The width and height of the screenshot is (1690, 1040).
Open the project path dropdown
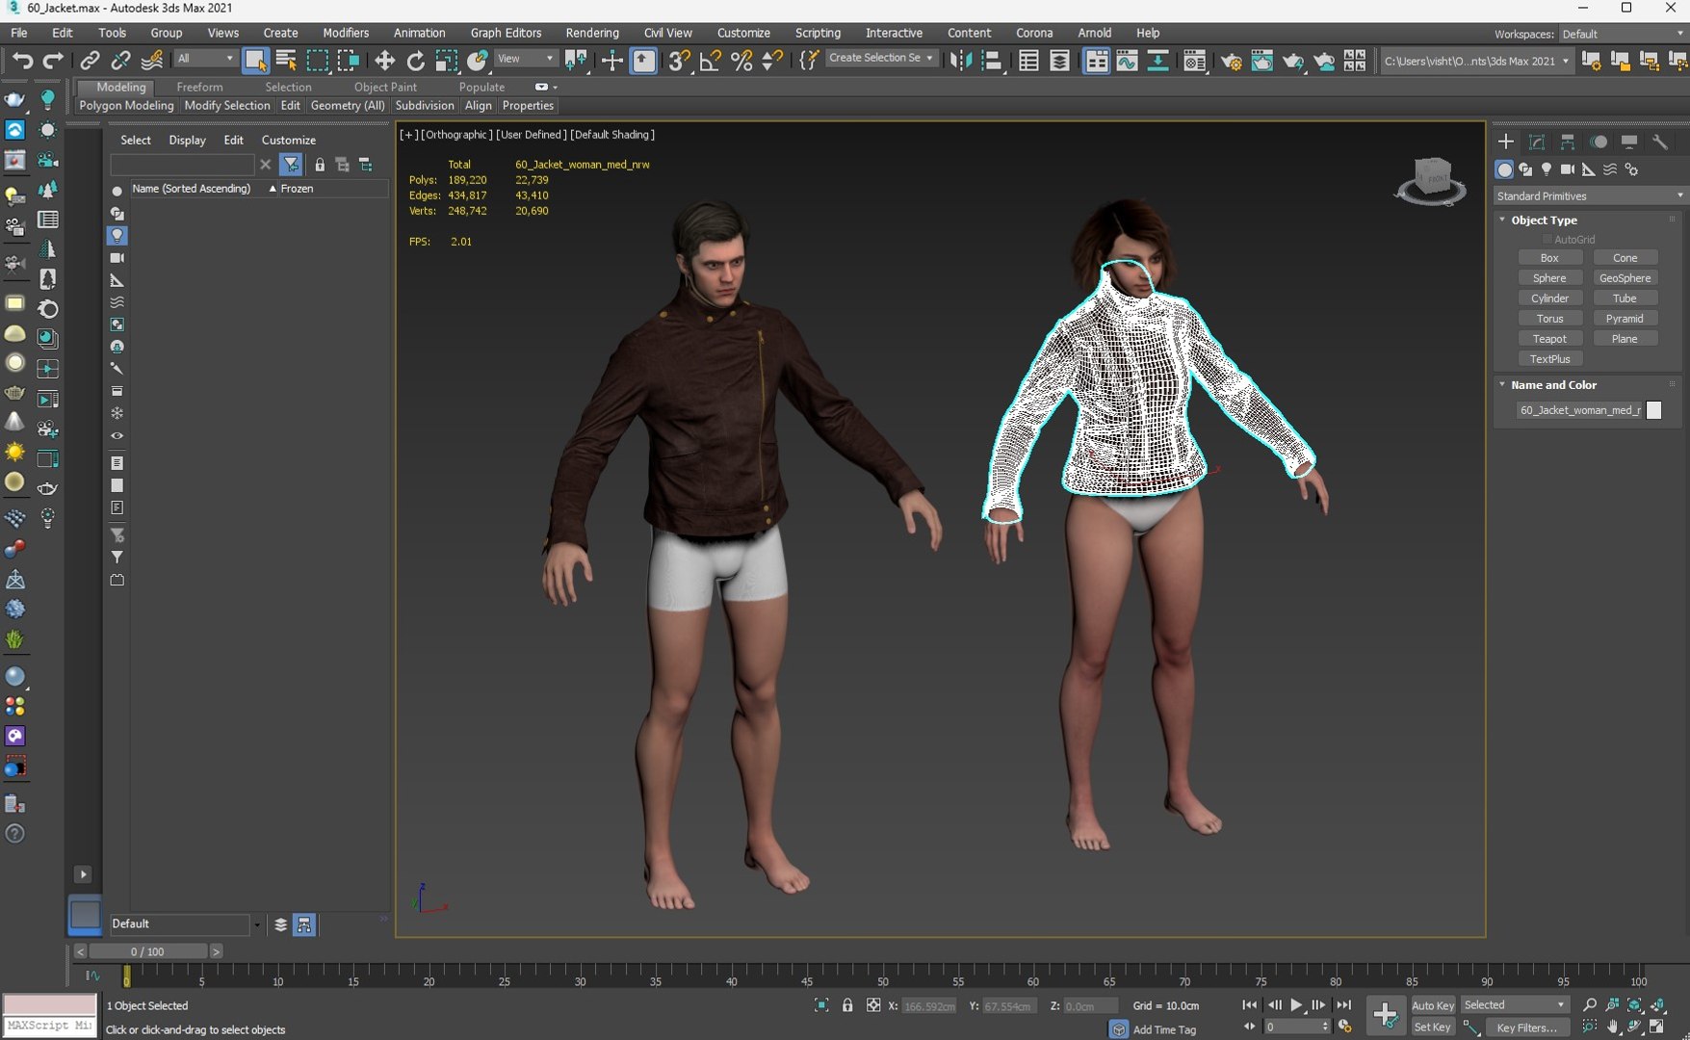point(1476,61)
